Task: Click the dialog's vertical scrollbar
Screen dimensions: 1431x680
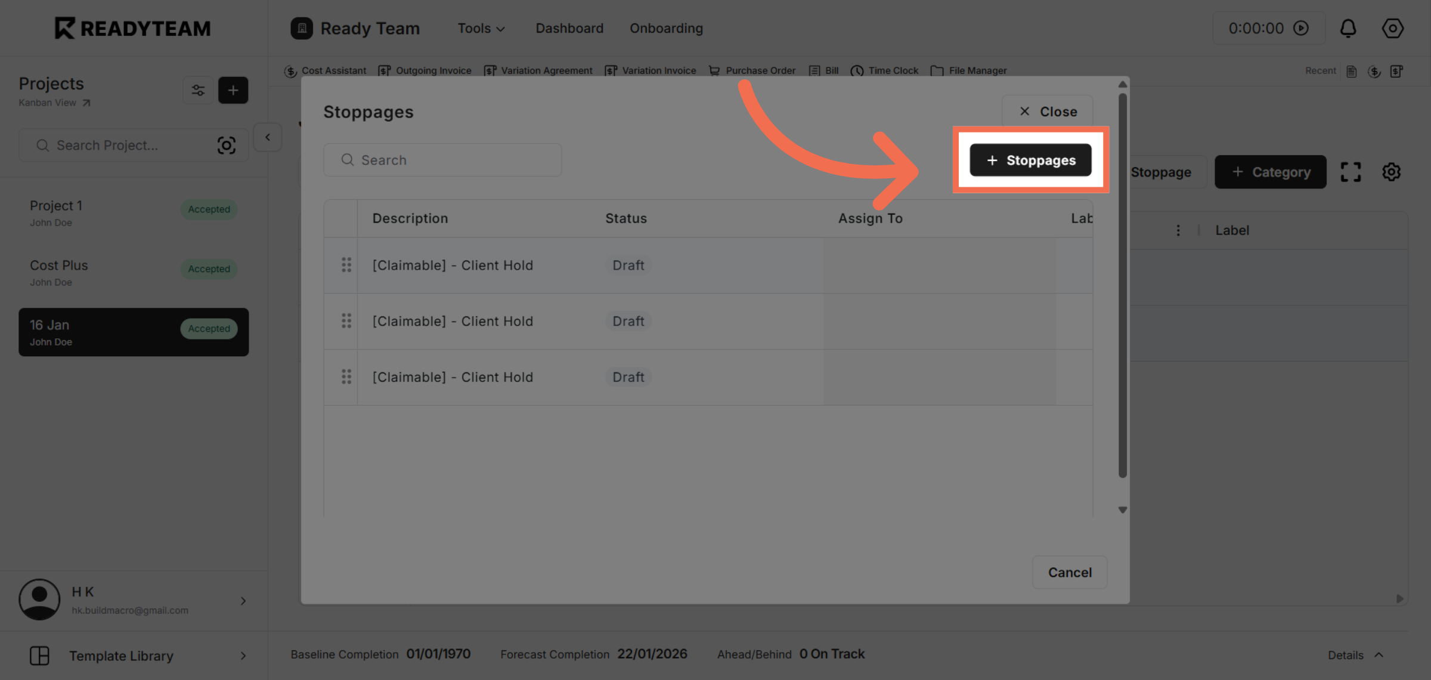Action: click(1123, 286)
